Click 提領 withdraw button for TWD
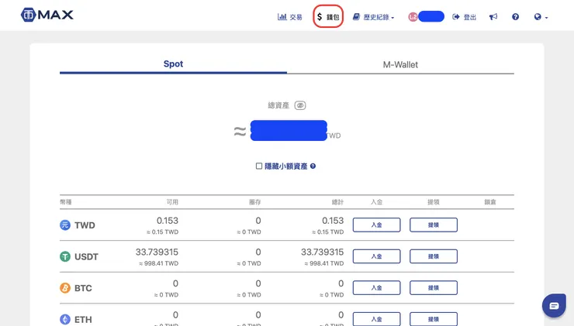Image resolution: width=574 pixels, height=326 pixels. click(434, 225)
